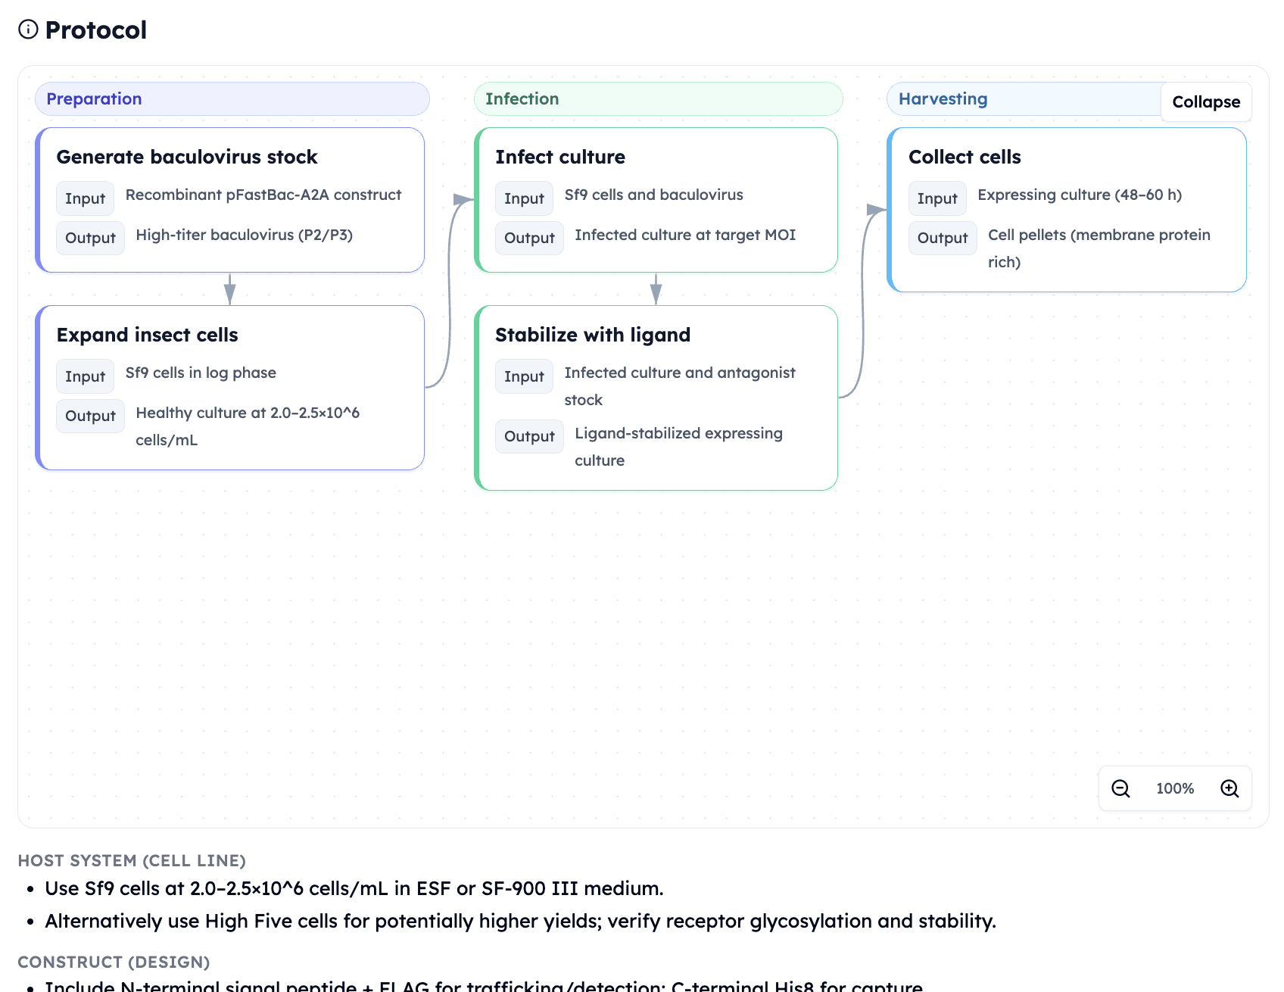Zoom in with the magnifier plus icon
This screenshot has height=992, width=1284.
(1229, 788)
